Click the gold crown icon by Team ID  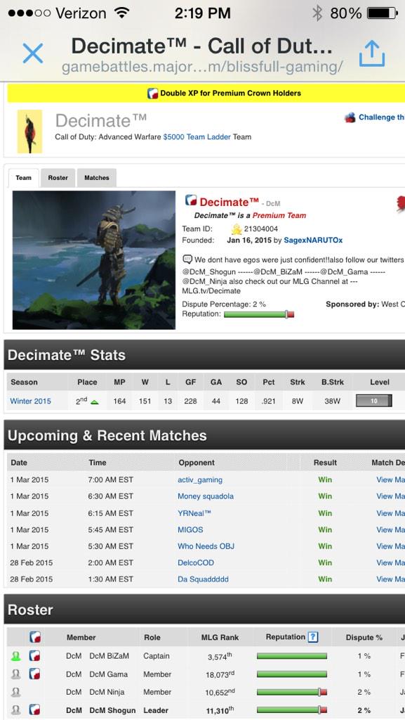237,229
